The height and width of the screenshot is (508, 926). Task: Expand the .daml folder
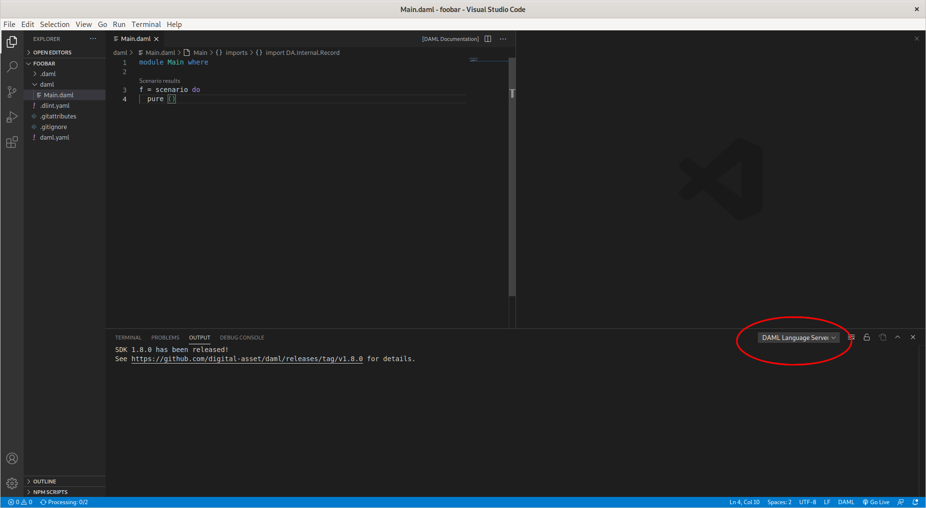pos(65,74)
